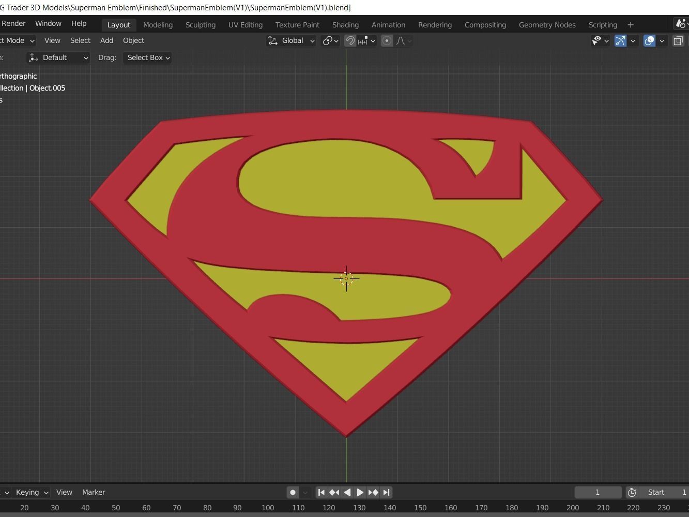Open the viewport View menu
This screenshot has width=689, height=517.
click(52, 40)
